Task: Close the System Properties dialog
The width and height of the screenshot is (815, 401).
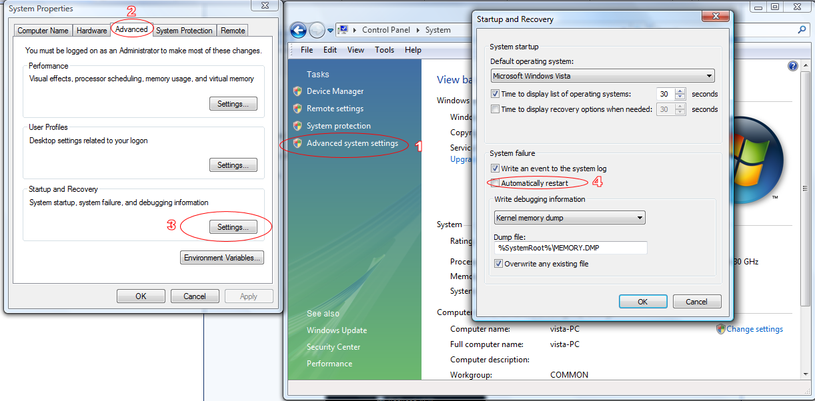Action: (x=265, y=6)
